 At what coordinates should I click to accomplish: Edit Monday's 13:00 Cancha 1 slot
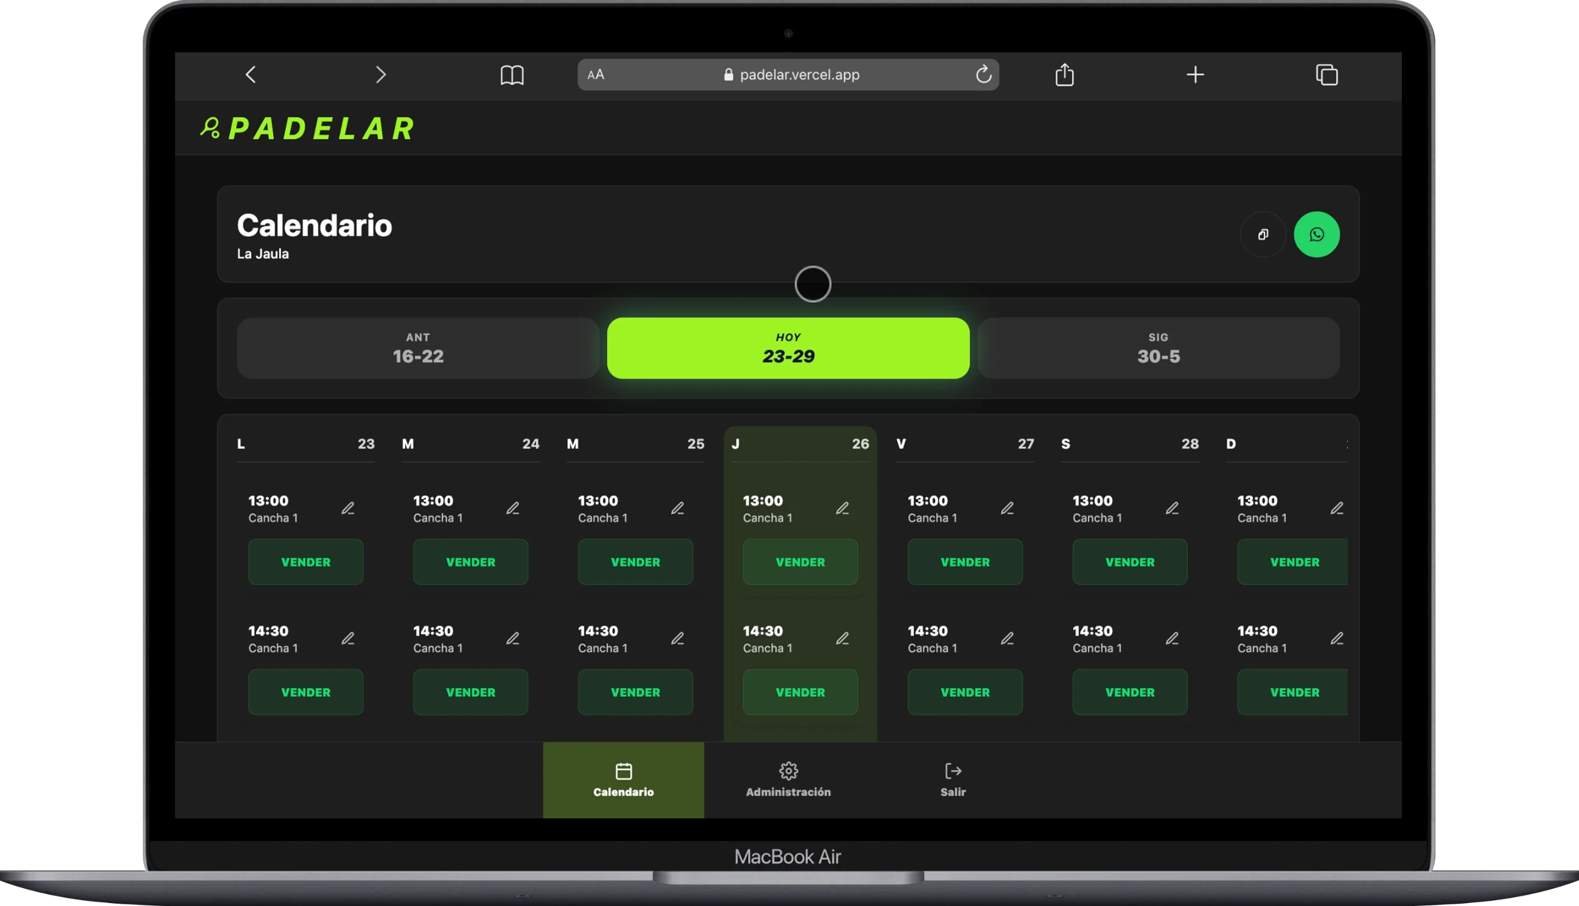click(x=348, y=509)
